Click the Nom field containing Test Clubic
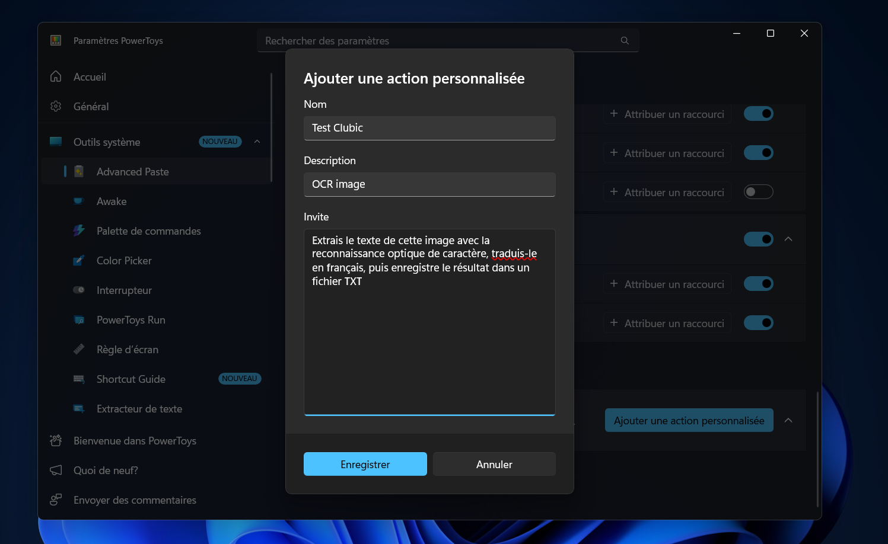This screenshot has height=544, width=888. (429, 128)
